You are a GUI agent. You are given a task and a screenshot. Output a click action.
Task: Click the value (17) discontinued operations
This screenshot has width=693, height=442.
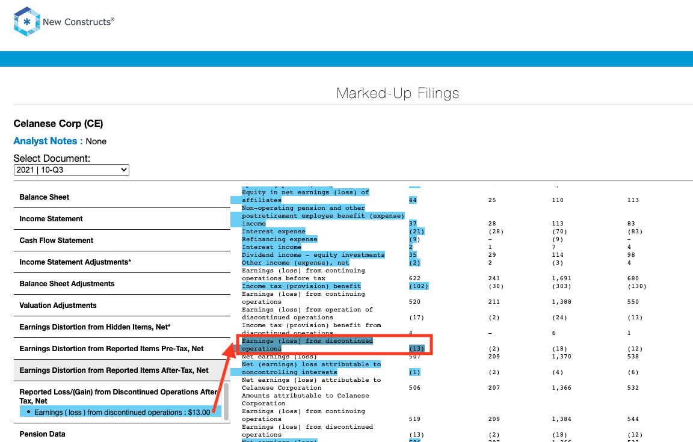click(x=417, y=318)
